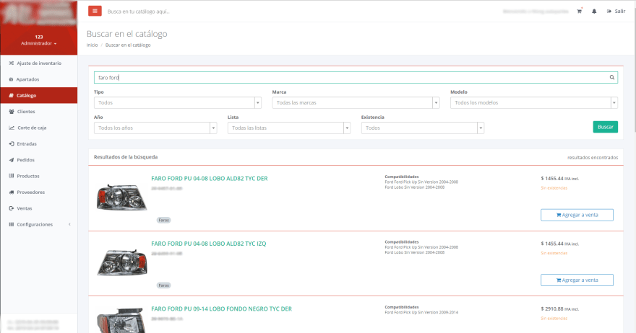Open the Lista dropdown
This screenshot has height=333, width=636.
[x=289, y=128]
